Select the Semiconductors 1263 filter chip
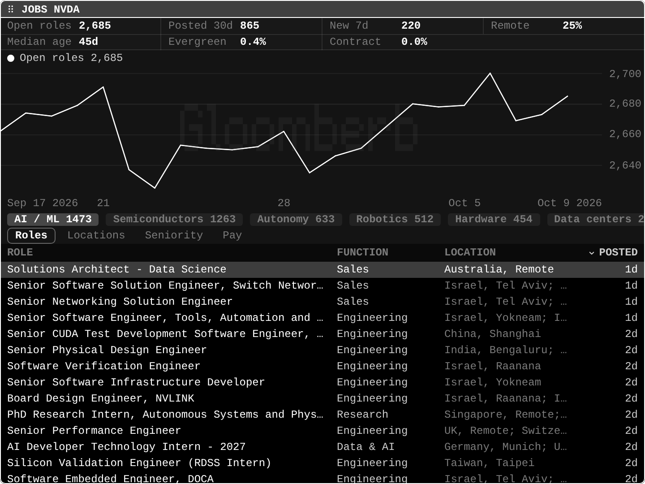The image size is (645, 484). (x=174, y=219)
